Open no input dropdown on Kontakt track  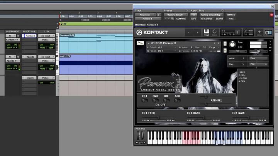[46, 36]
